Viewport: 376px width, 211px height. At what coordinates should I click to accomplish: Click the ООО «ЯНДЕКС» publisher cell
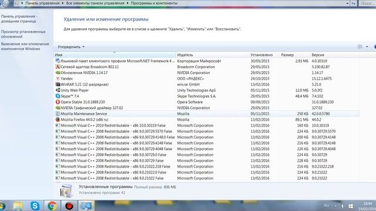(x=190, y=79)
